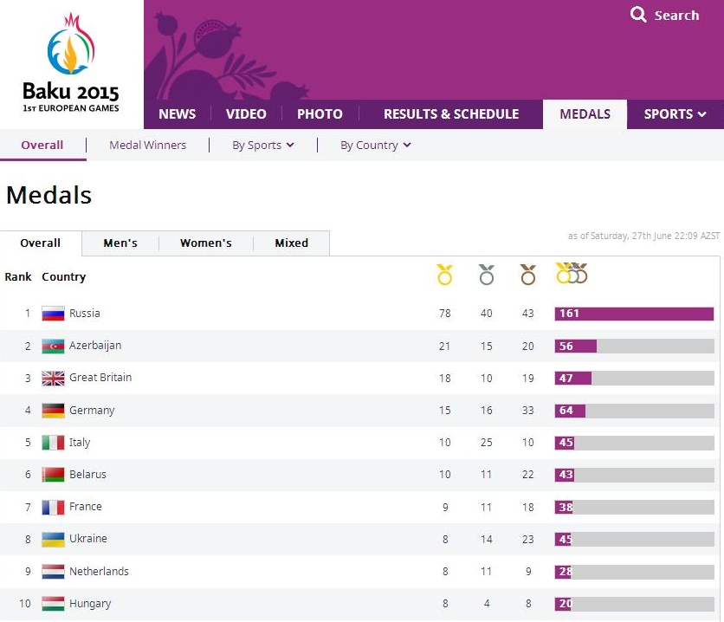Click the Azerbaijan flag icon
The height and width of the screenshot is (622, 724).
click(53, 346)
